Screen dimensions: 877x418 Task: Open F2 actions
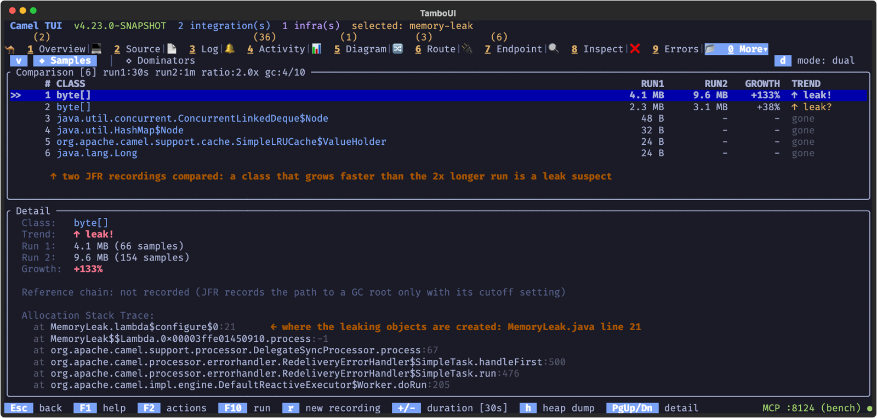tap(172, 408)
